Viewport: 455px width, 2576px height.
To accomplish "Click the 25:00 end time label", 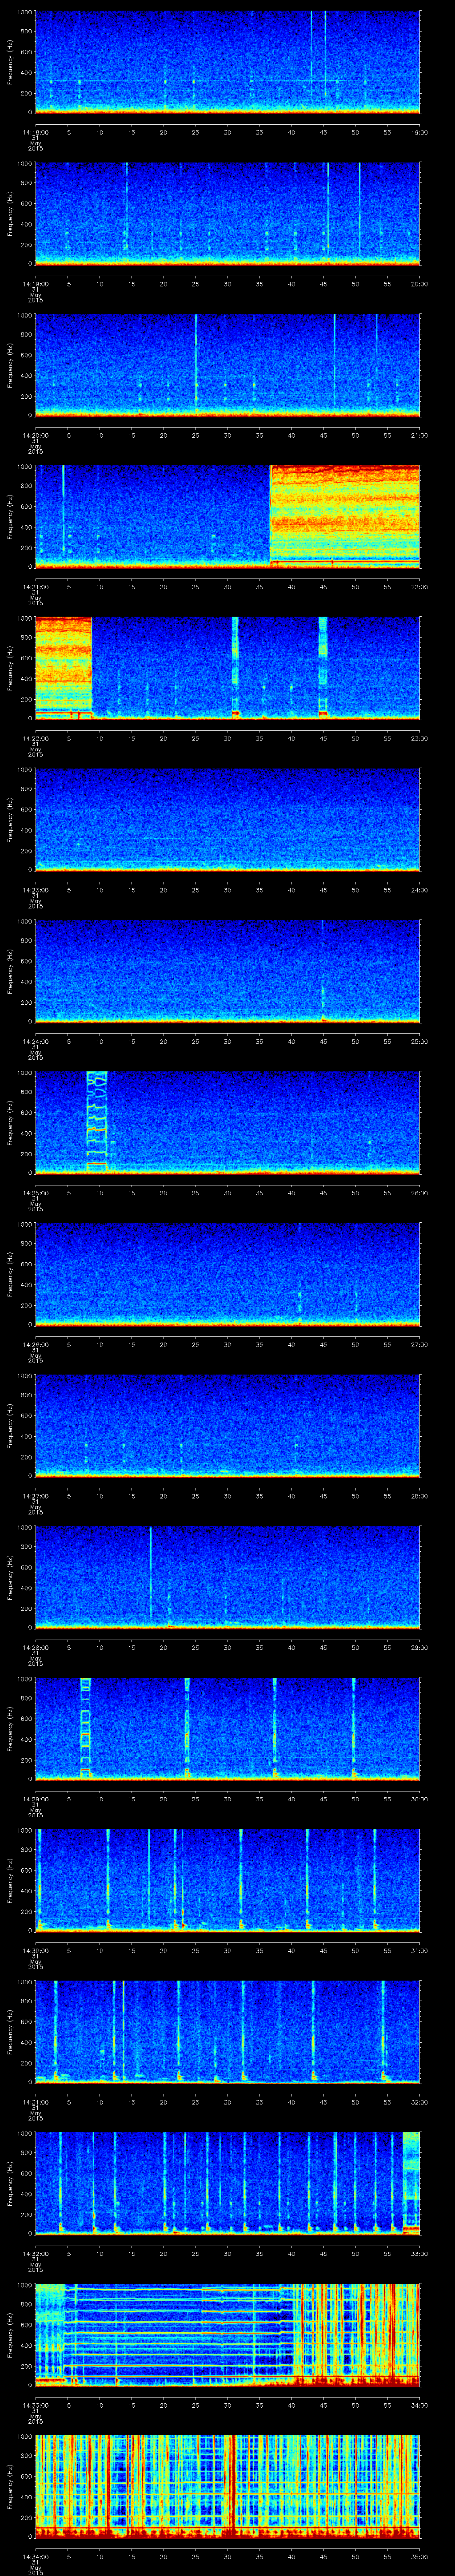I will pyautogui.click(x=420, y=1041).
